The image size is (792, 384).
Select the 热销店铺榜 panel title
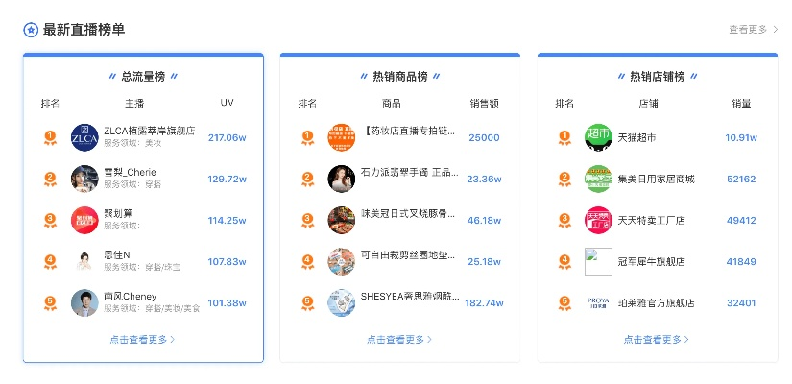click(x=657, y=76)
